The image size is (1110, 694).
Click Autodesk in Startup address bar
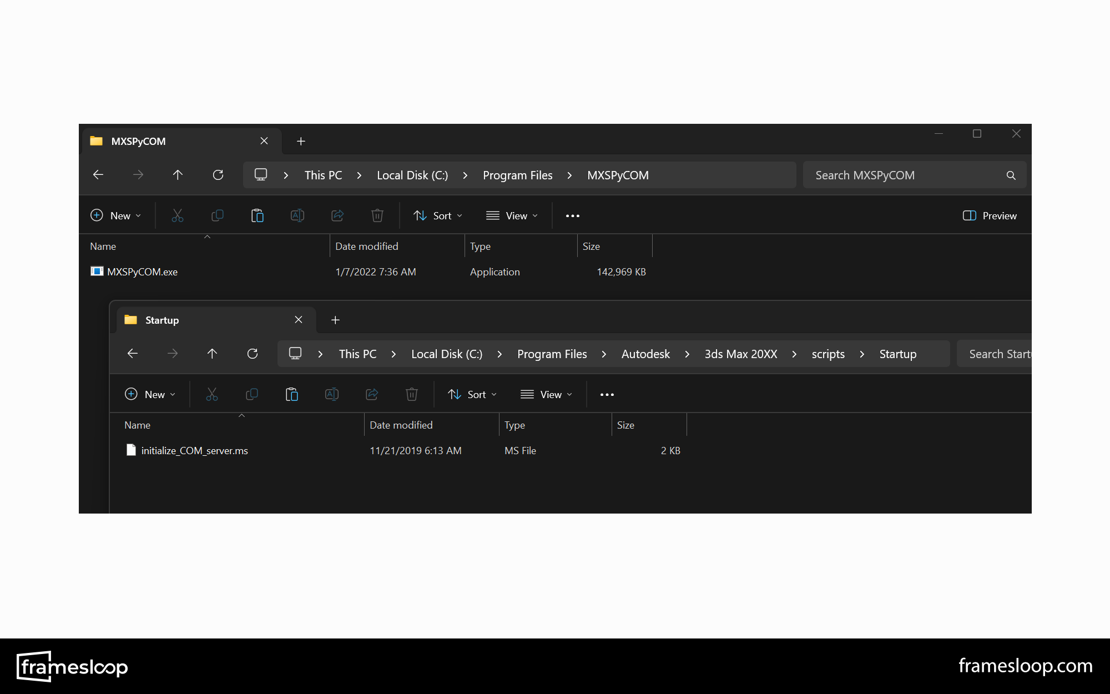pos(646,354)
